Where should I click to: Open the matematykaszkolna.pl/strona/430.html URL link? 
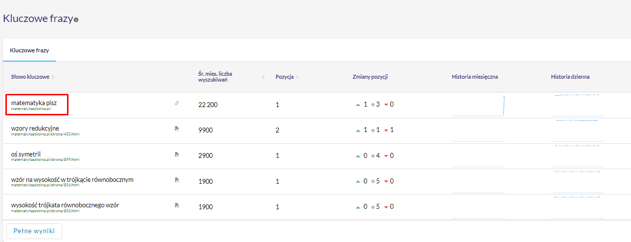click(45, 134)
